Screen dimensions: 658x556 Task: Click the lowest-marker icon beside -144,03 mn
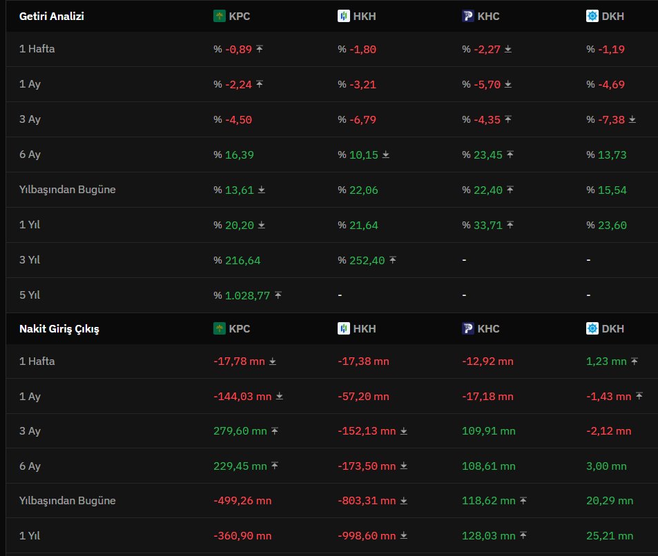click(x=279, y=396)
